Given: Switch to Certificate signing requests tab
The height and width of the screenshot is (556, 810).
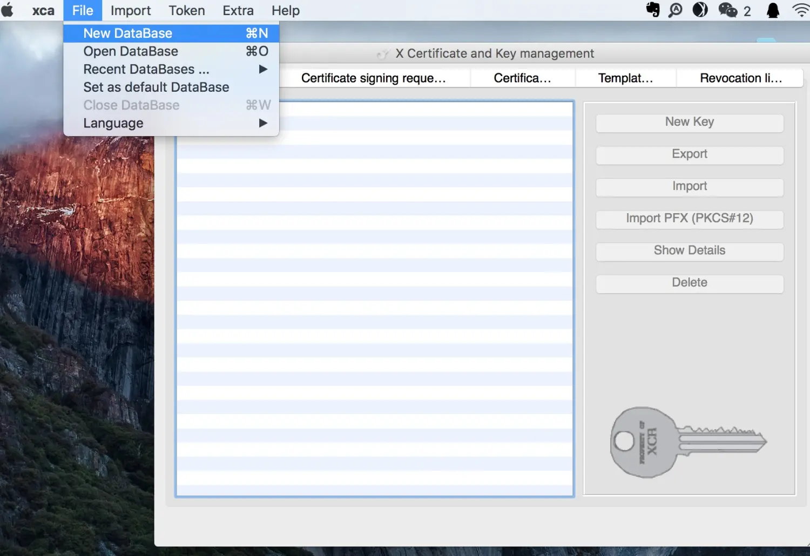Looking at the screenshot, I should tap(374, 78).
